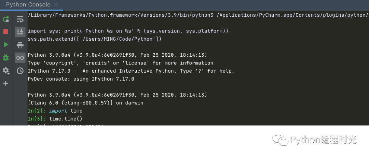Toggle scroll to end of output
This screenshot has height=157, width=369.
(20, 32)
